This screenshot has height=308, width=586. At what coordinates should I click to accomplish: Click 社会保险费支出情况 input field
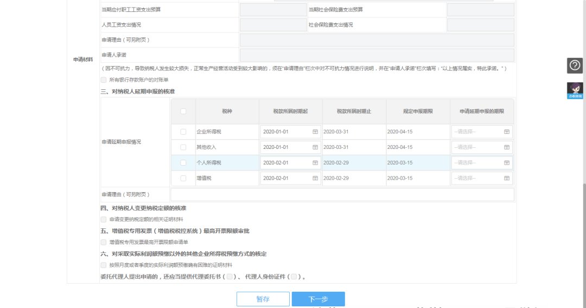click(x=481, y=25)
